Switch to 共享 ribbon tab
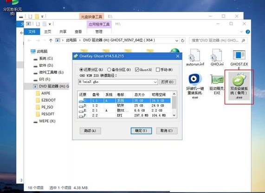The width and height of the screenshot is (265, 193). (x=63, y=32)
